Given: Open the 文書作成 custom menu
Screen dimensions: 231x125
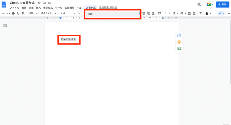Looking at the screenshot, I should pos(91,8).
